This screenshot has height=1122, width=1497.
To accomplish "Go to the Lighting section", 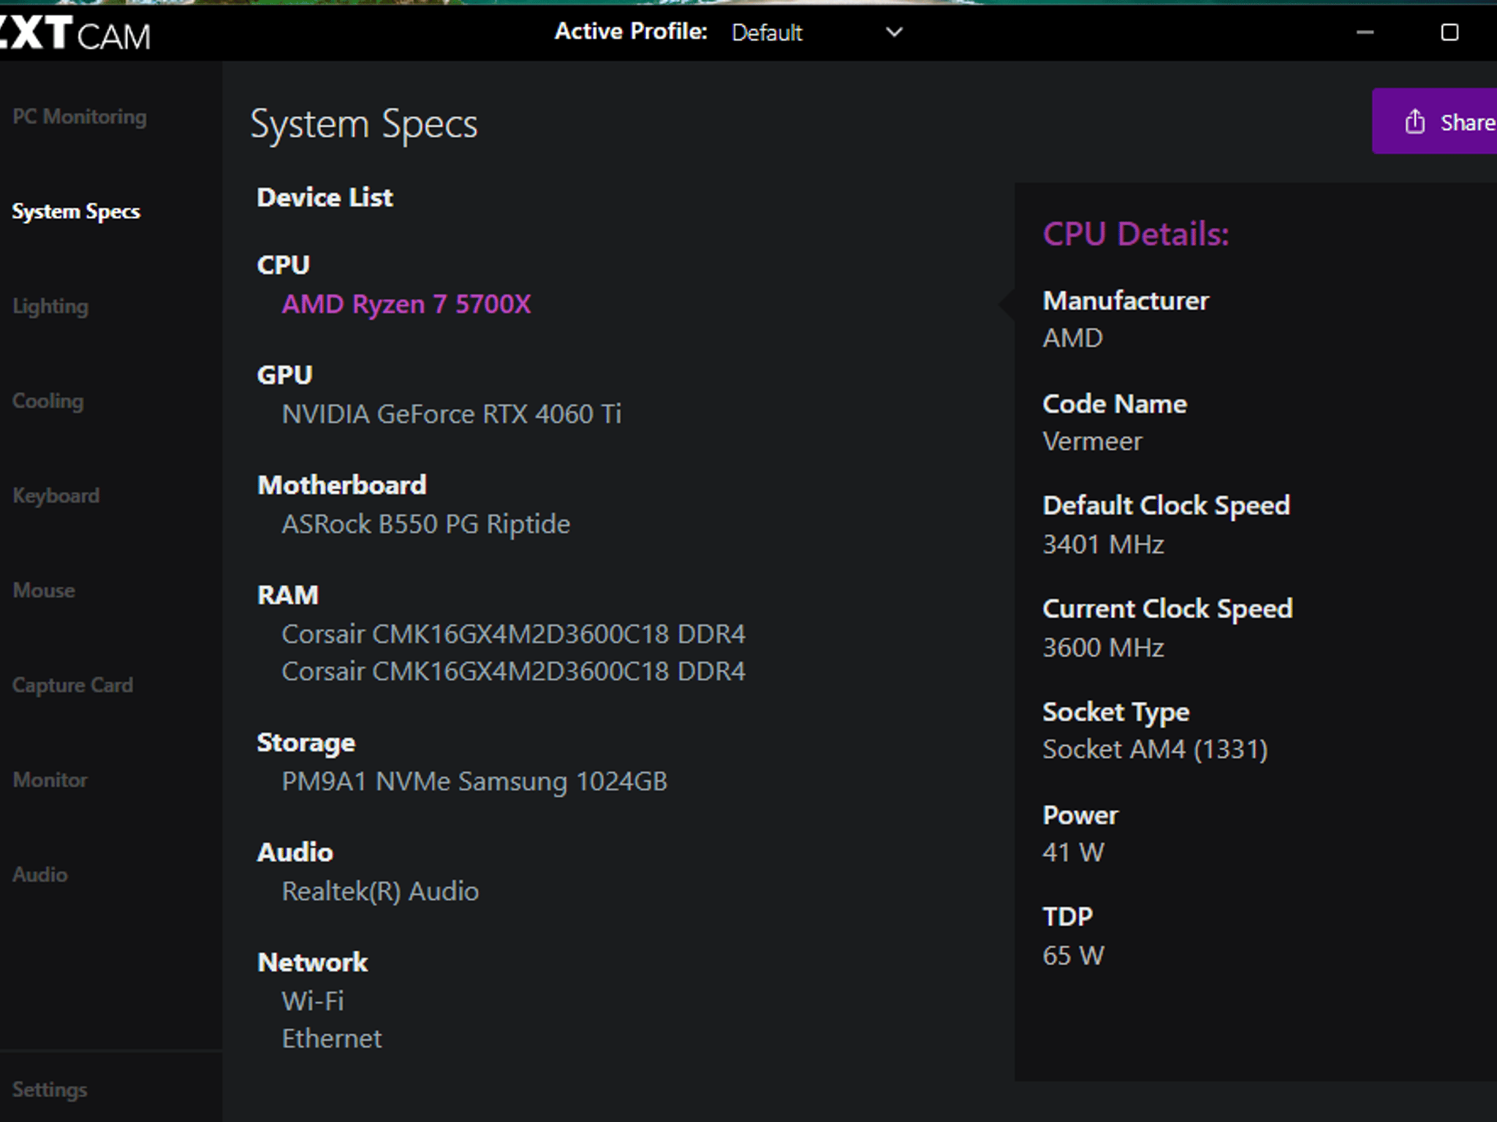I will pyautogui.click(x=50, y=306).
